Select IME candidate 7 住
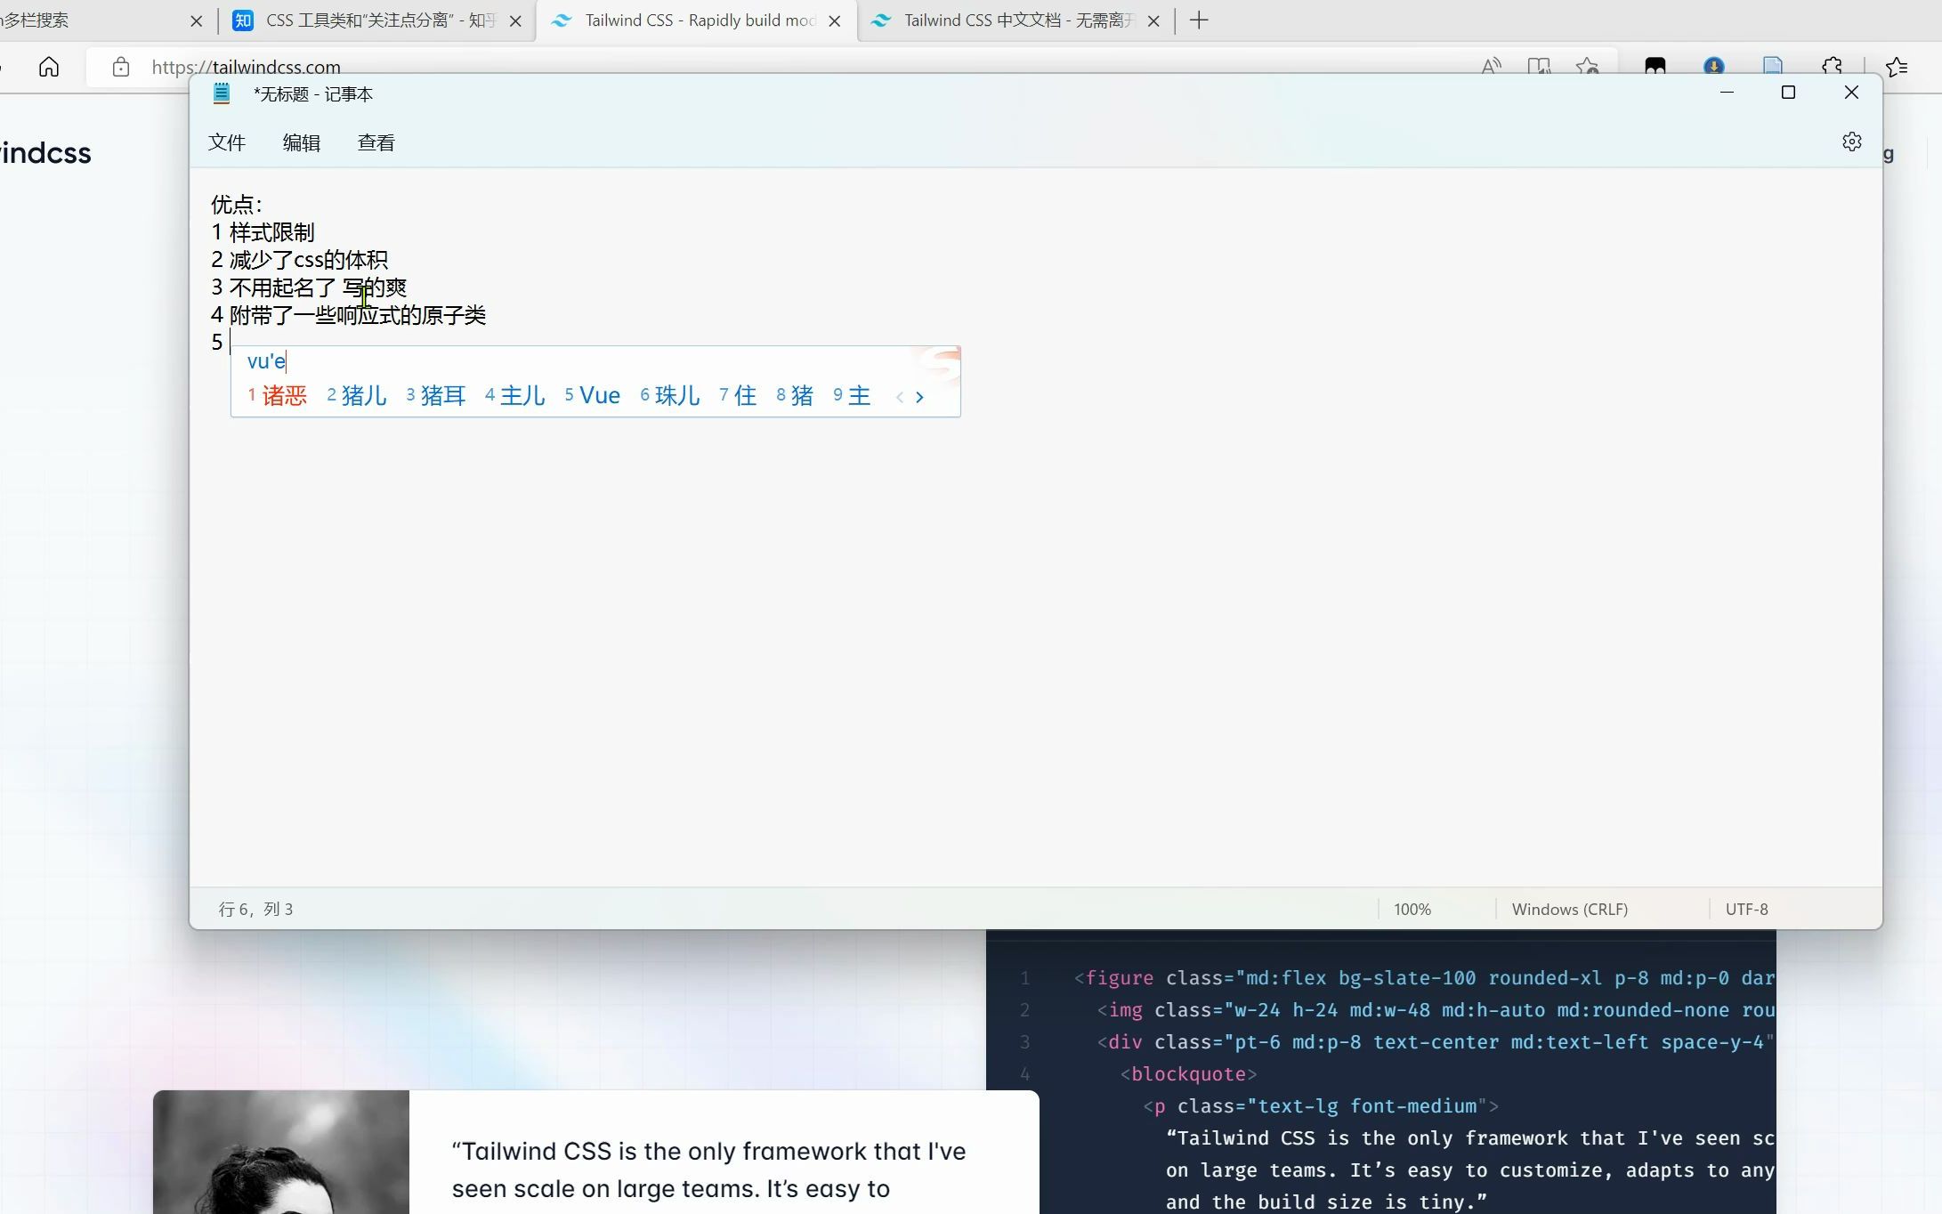 point(738,396)
